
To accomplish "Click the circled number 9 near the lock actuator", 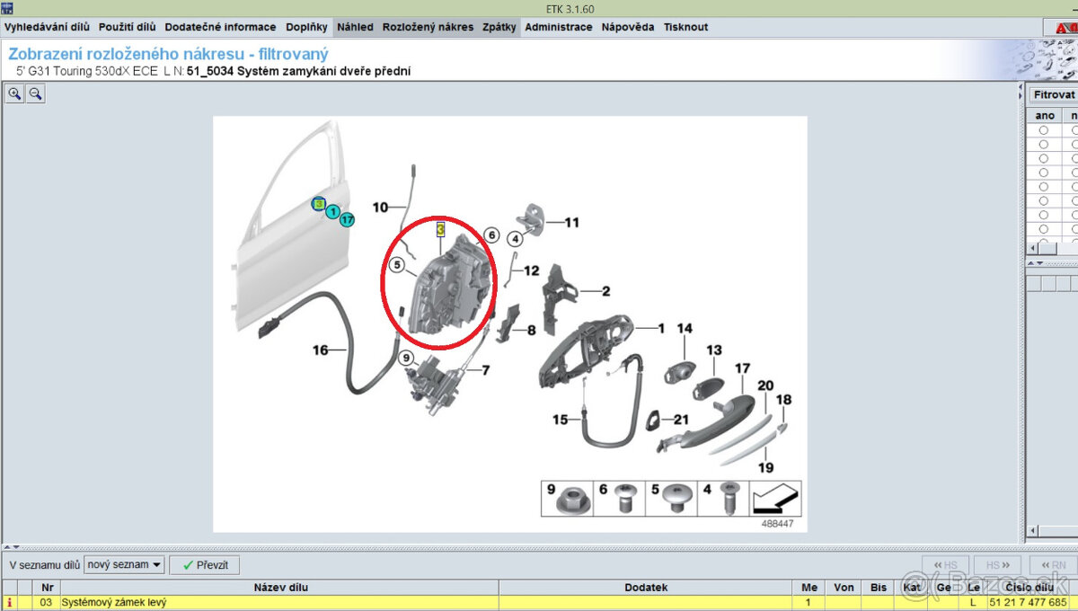I will [406, 358].
